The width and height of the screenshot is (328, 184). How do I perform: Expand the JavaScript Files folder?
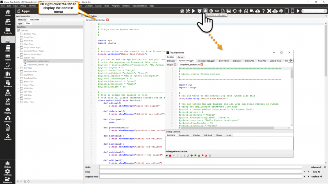pyautogui.click(x=18, y=71)
